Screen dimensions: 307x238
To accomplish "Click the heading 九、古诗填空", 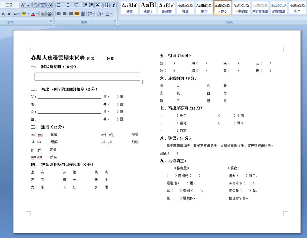I will click(x=173, y=161).
